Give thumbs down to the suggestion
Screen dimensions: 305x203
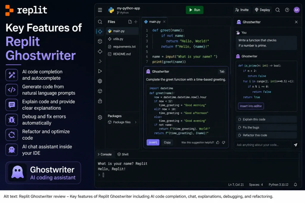pos(224,142)
